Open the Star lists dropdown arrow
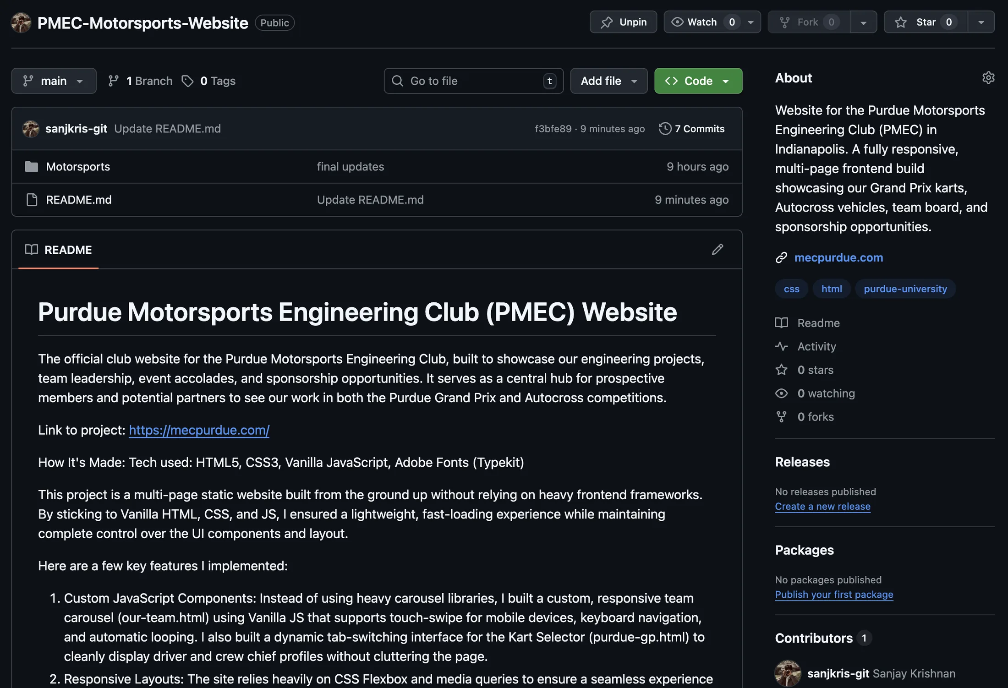The image size is (1008, 688). pos(981,22)
